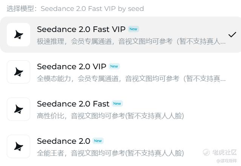Click the 全能王者 description line
The width and height of the screenshot is (241, 166).
111,153
